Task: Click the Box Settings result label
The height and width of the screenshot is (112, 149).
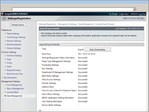Action: pos(47,69)
